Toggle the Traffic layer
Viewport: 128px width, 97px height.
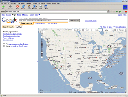[x=87, y=30]
